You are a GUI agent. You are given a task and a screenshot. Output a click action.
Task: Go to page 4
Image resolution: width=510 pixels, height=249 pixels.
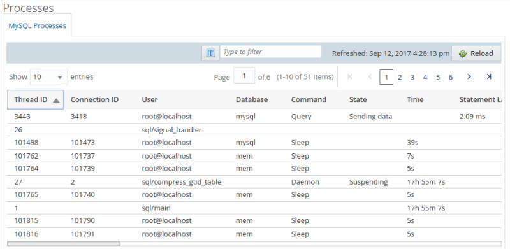[x=425, y=77]
